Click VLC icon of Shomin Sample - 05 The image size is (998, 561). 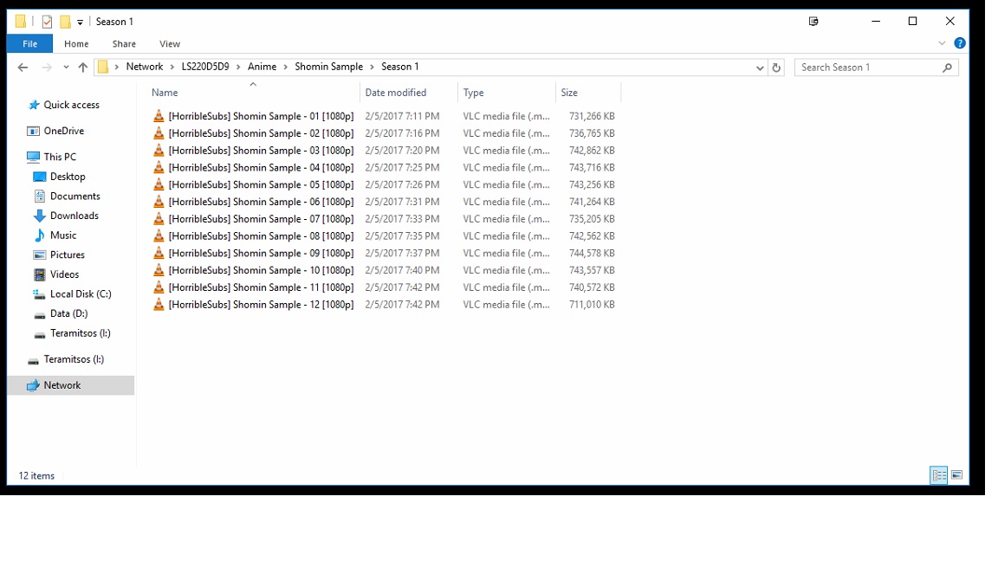159,185
